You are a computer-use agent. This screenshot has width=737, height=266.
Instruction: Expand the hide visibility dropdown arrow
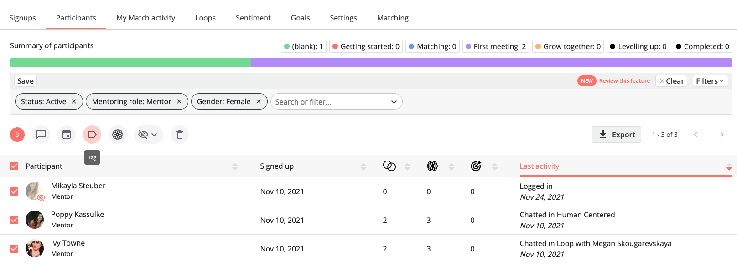tap(154, 135)
